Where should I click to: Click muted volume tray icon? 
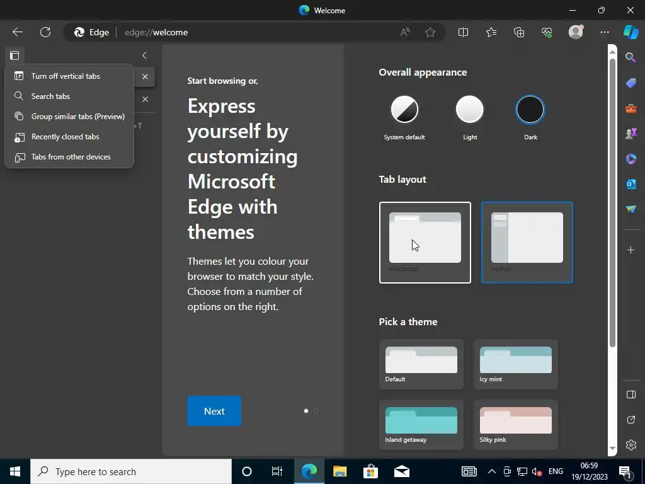click(x=537, y=471)
